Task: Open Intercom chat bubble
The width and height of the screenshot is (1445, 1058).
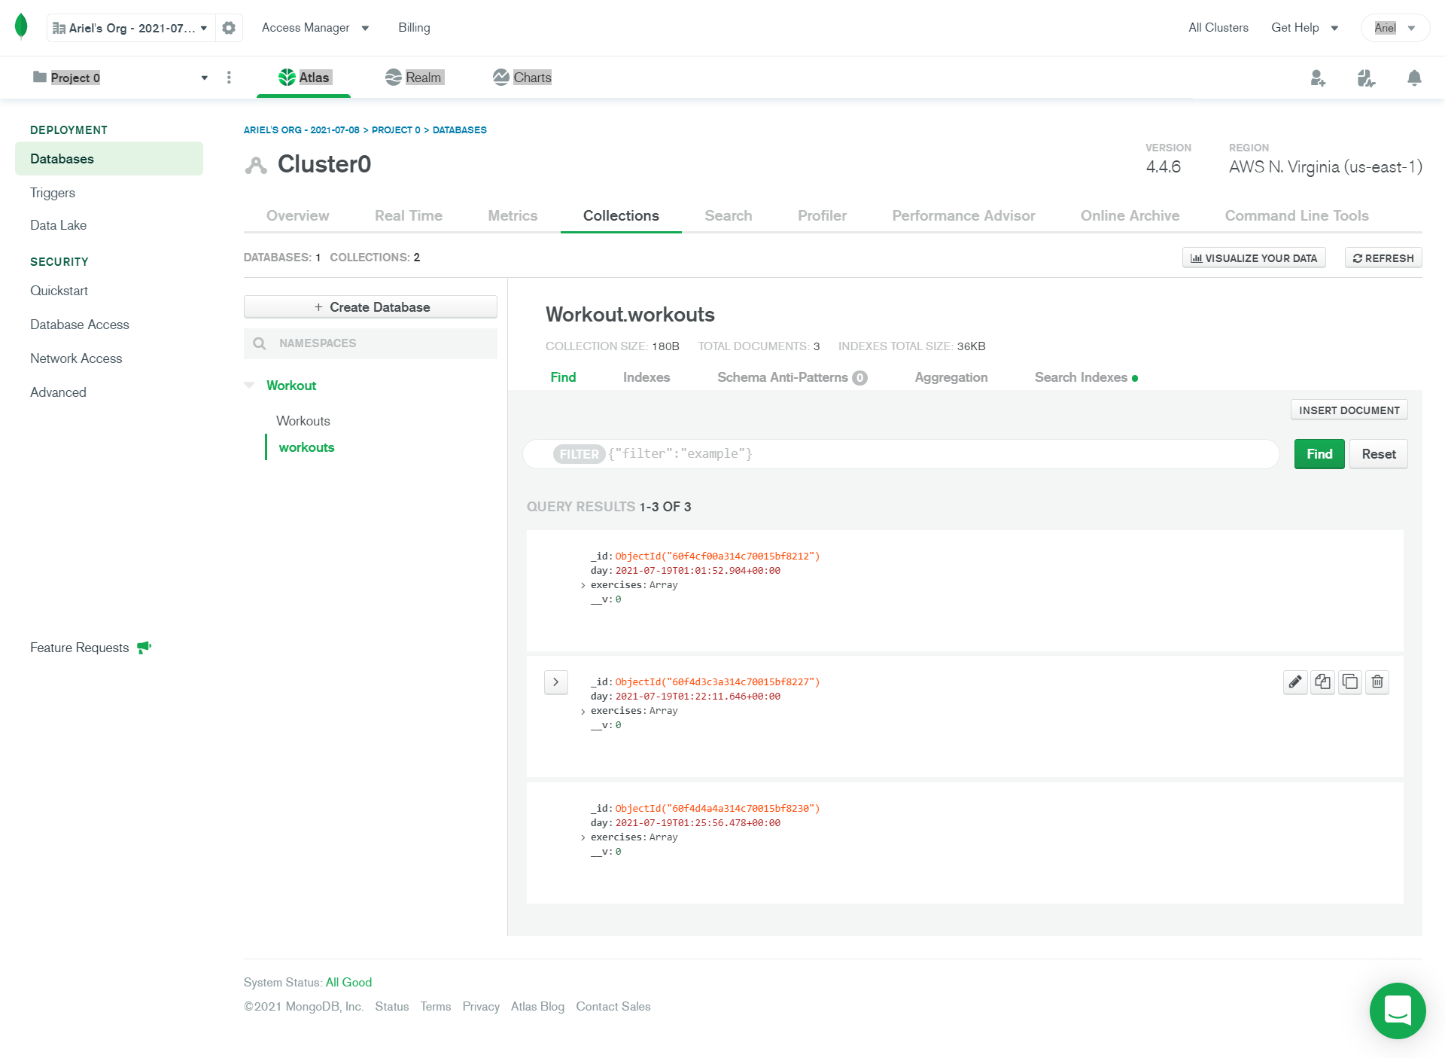Action: point(1398,1011)
